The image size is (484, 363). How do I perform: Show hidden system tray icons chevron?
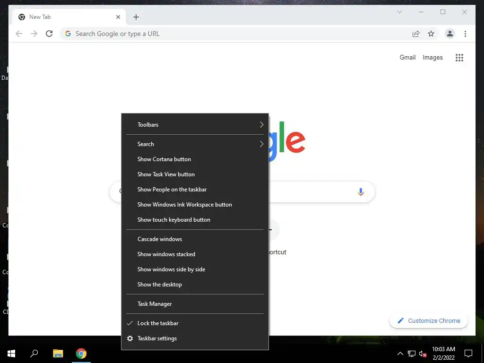[400, 354]
